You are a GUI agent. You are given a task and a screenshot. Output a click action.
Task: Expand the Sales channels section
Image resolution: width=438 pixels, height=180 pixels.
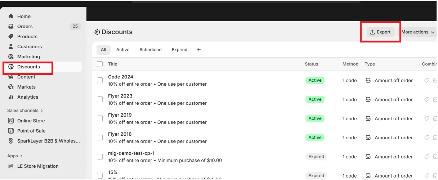25,111
